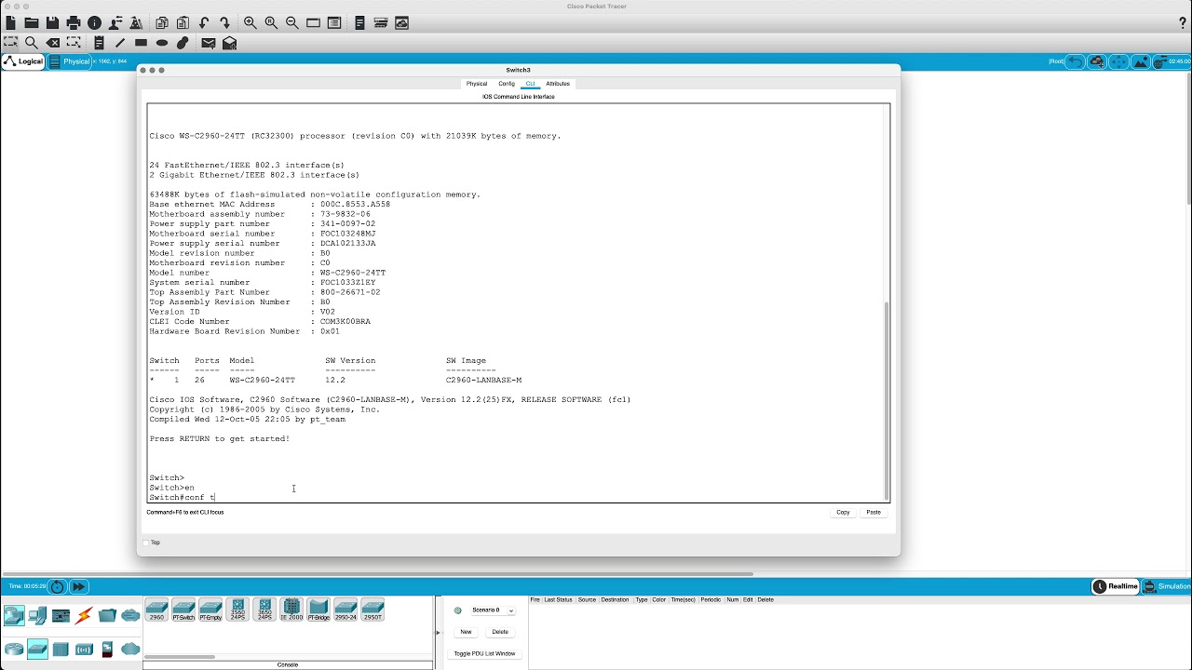Expand the PDU panel with the side arrow
Viewport: 1192px width, 670px height.
pos(438,633)
